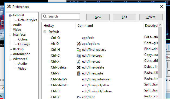The image size is (170, 99).
Task: Click the edit/line/delete X icon
Action: coord(79,67)
